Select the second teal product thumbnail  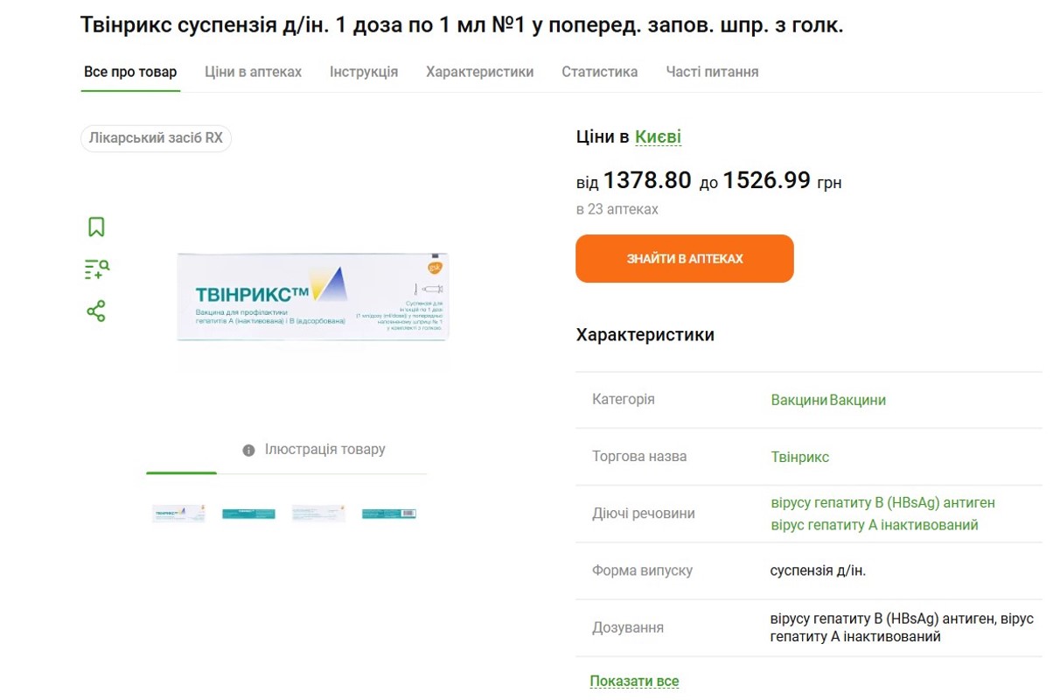(x=248, y=514)
